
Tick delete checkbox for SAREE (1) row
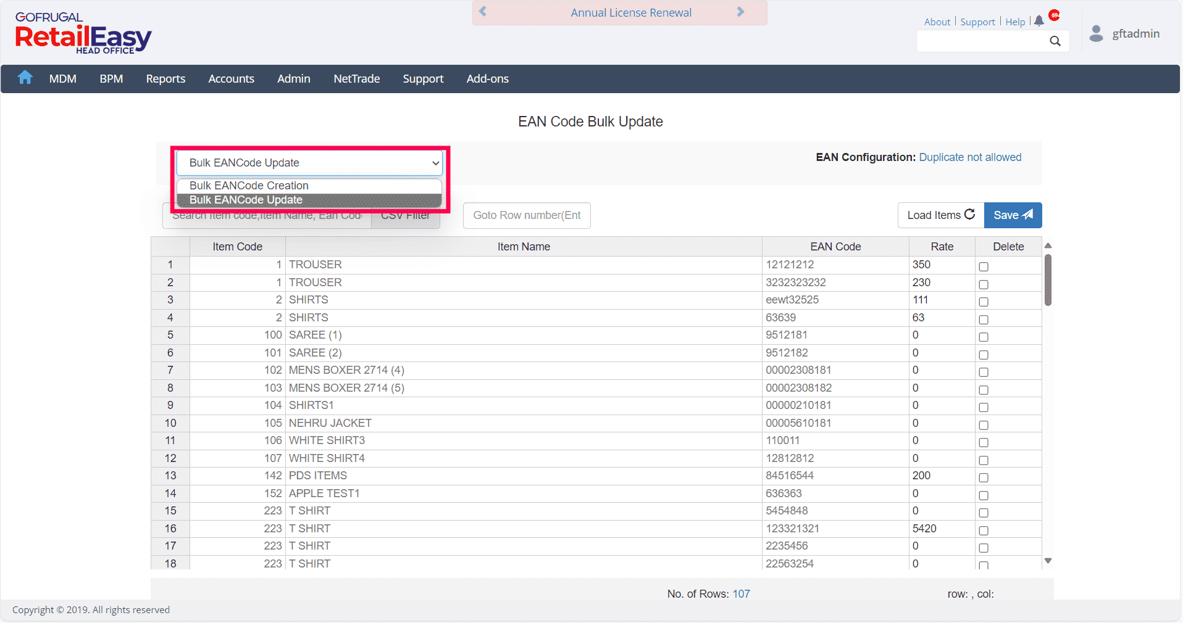pos(984,337)
